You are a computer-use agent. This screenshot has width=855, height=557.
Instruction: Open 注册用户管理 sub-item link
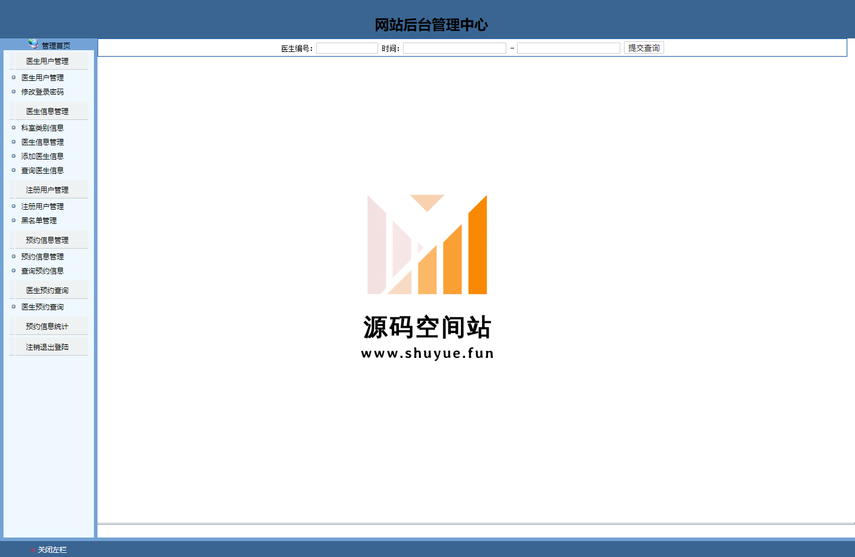pyautogui.click(x=43, y=206)
